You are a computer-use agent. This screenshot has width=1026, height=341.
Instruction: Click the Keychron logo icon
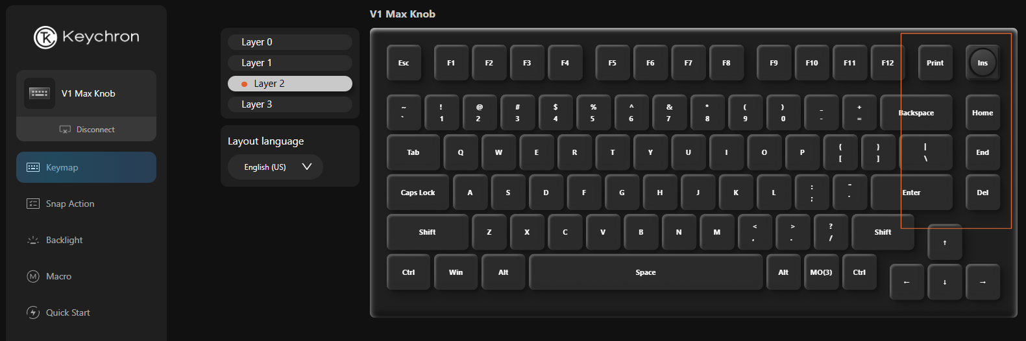coord(45,38)
